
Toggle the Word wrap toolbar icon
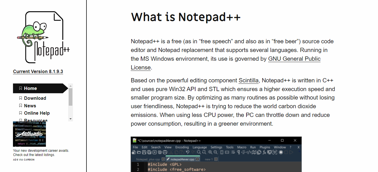click(x=233, y=152)
